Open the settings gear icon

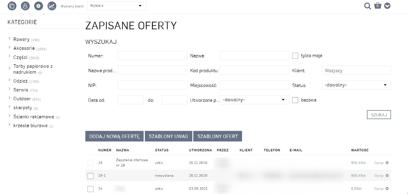click(x=39, y=6)
